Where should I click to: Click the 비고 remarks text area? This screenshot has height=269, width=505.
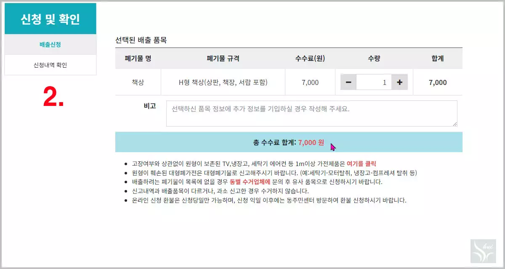coord(311,113)
